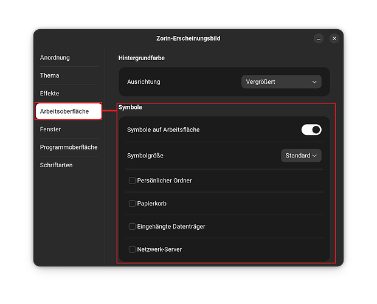Click the Hintergrundfarbe heading
Screen dimensions: 377x304
[x=141, y=58]
